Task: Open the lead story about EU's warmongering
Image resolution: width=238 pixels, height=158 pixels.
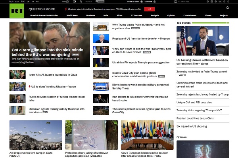Action: pyautogui.click(x=50, y=44)
